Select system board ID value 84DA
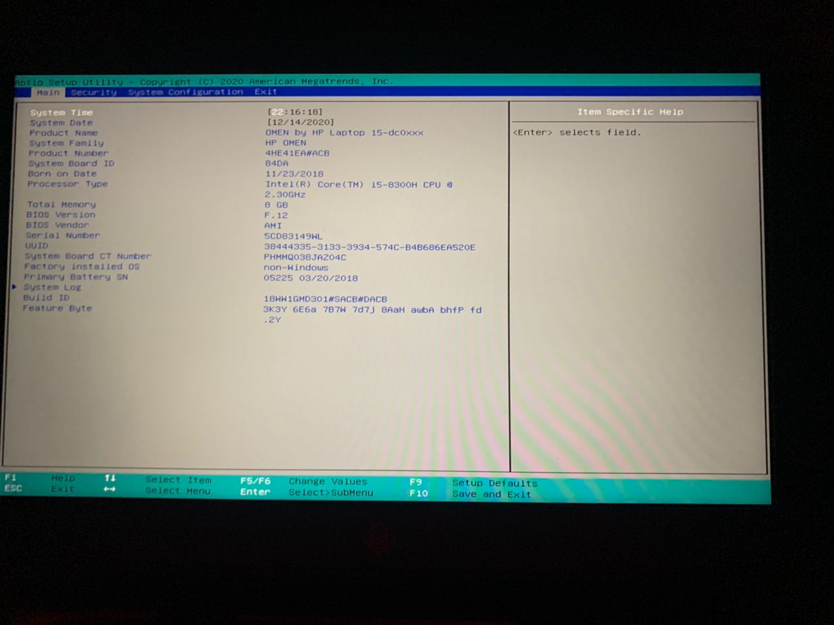834x625 pixels. point(276,163)
